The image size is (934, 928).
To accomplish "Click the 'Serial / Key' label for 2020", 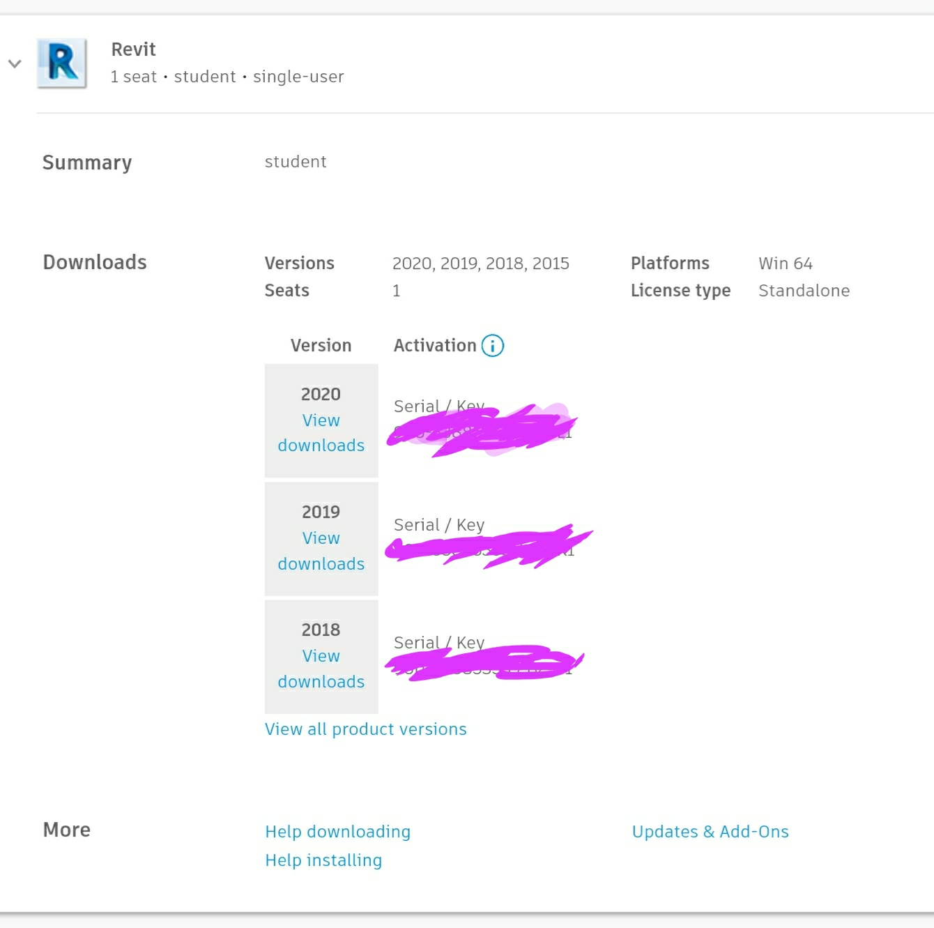I will point(439,406).
